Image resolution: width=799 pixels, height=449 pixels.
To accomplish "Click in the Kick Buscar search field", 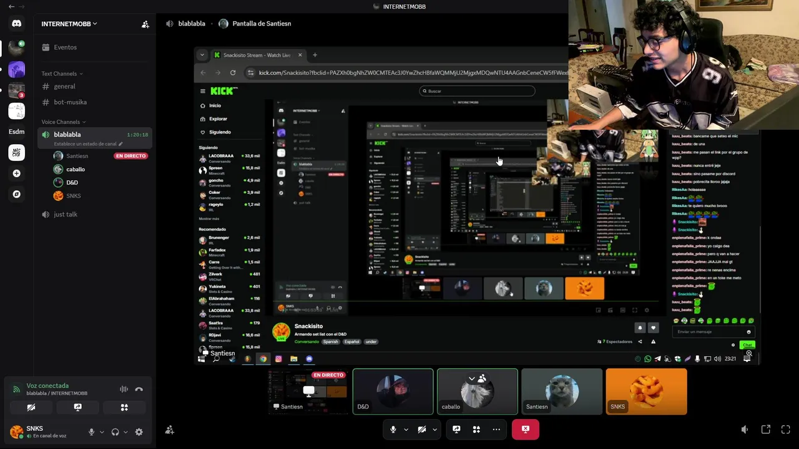I will pos(477,91).
